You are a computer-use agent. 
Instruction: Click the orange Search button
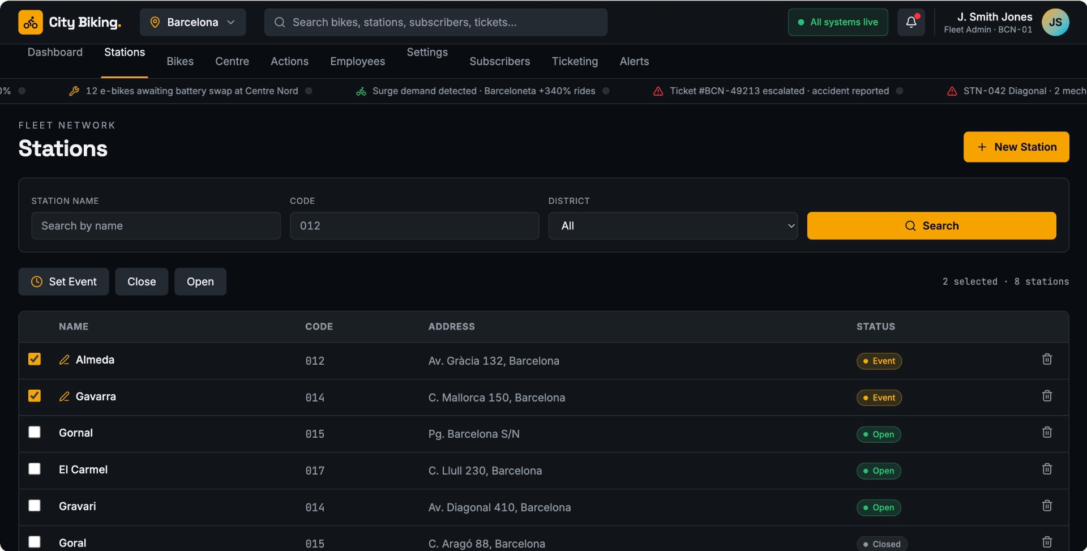(931, 226)
